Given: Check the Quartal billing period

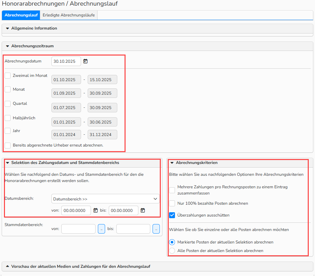Looking at the screenshot, I should [8, 104].
